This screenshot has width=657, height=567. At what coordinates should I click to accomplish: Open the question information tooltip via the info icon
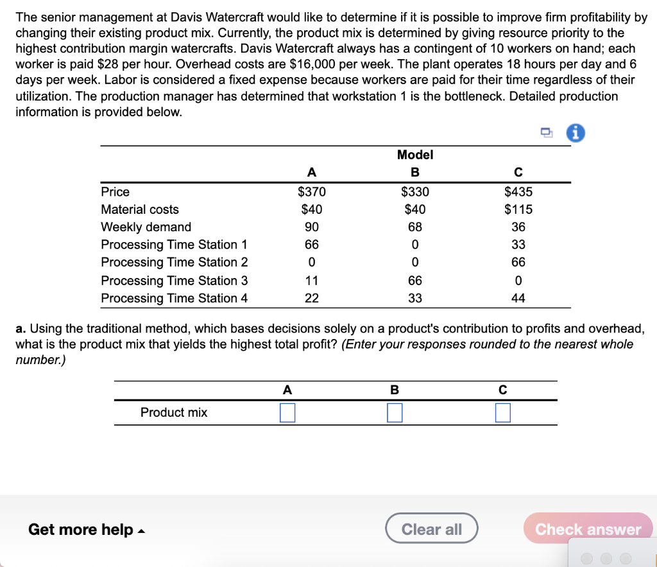(x=576, y=132)
